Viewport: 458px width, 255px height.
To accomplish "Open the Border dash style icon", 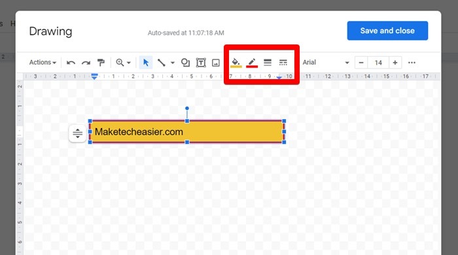I will click(x=283, y=62).
